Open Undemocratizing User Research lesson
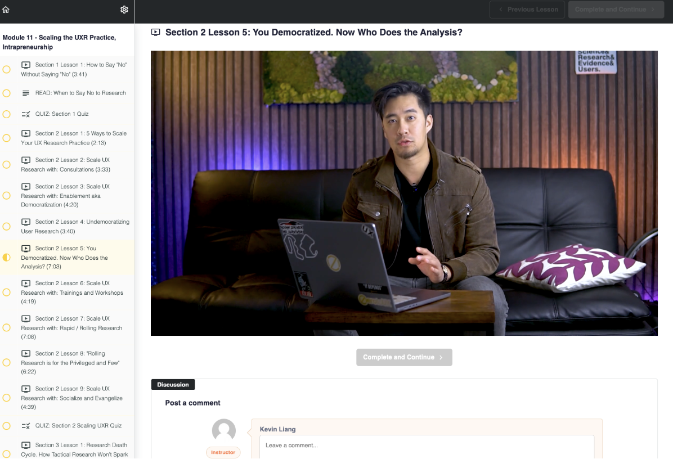Screen dimensions: 673x459 (68, 227)
